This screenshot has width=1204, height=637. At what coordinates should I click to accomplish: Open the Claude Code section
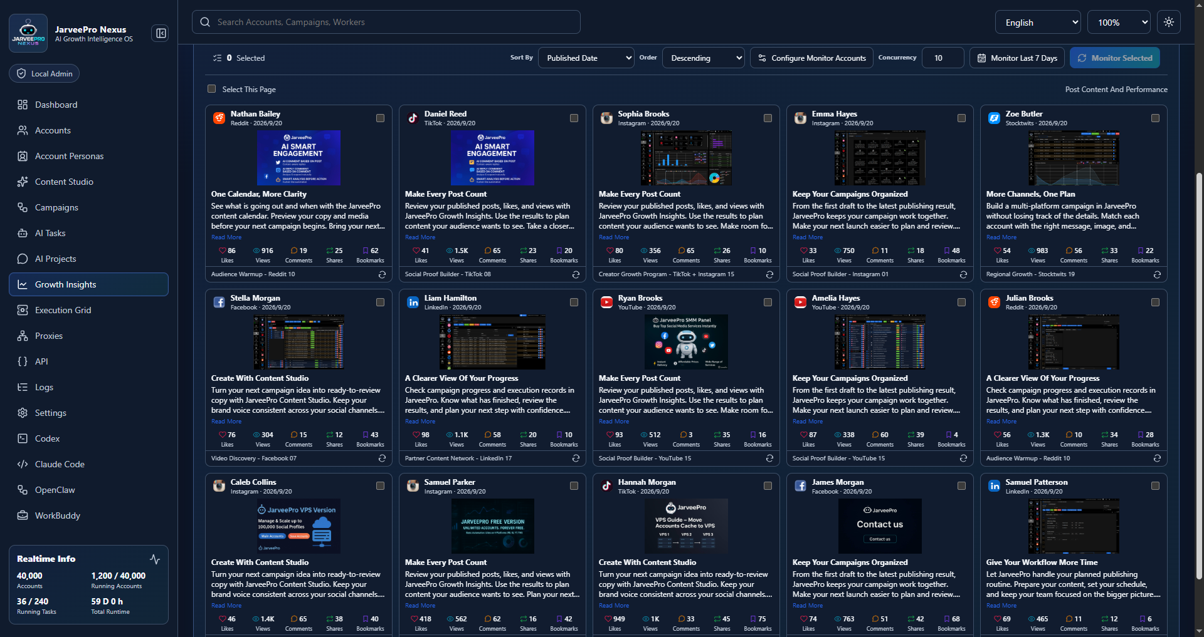pos(88,464)
